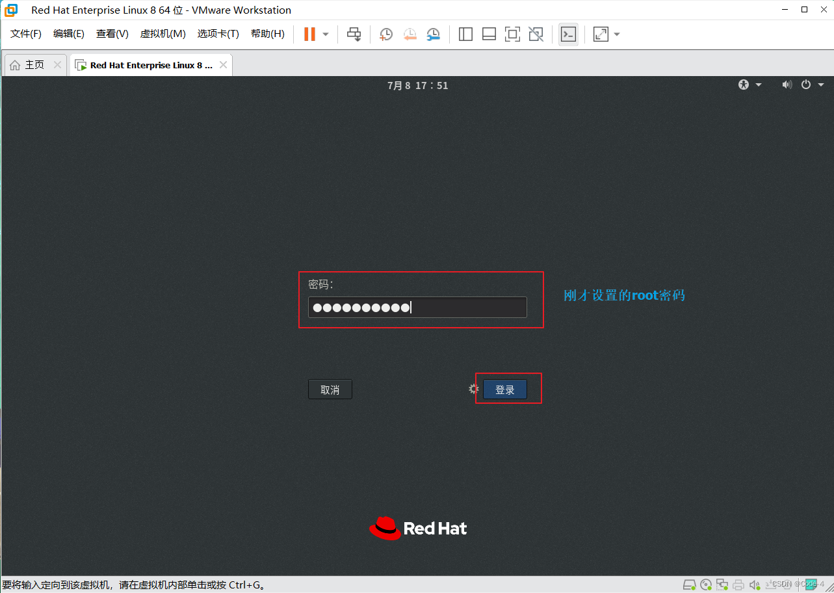The height and width of the screenshot is (593, 834).
Task: Click the Unity mode toolbar icon
Action: 536,34
